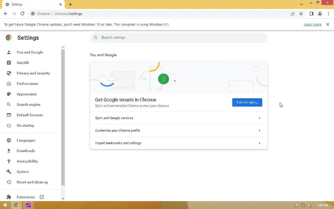This screenshot has width=334, height=209.
Task: Click the You and Google person icon
Action: point(9,52)
